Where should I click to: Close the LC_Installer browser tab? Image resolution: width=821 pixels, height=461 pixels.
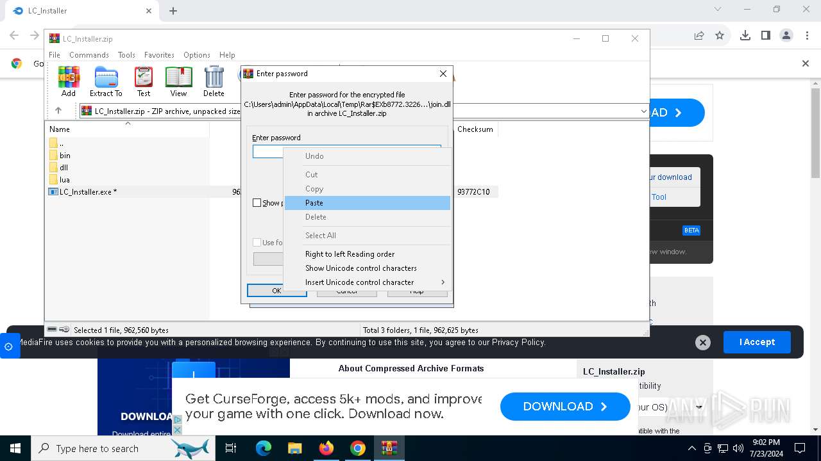149,11
